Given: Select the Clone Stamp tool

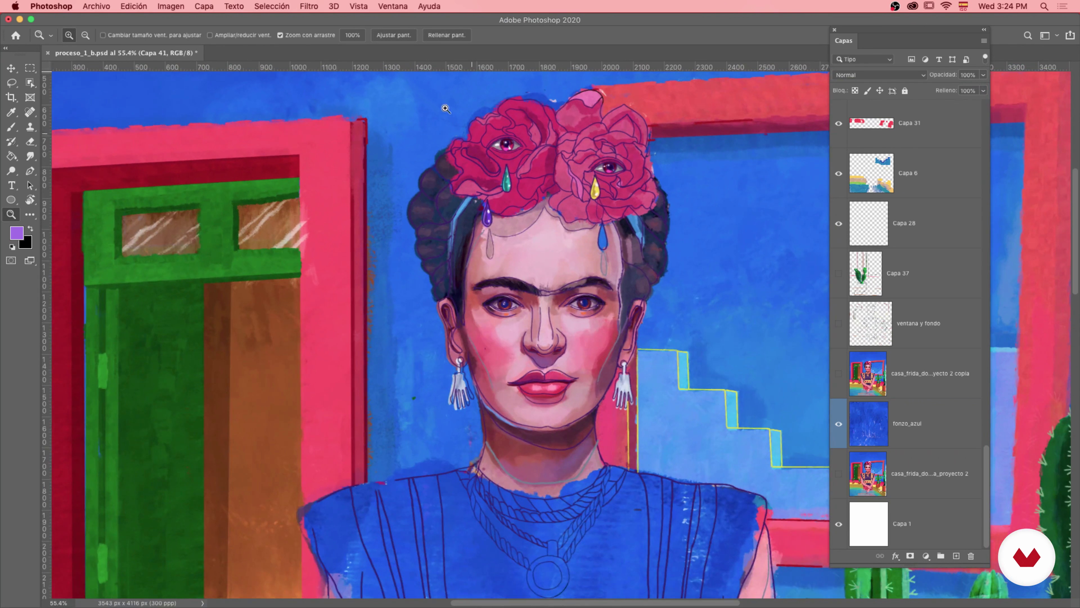Looking at the screenshot, I should 30,127.
